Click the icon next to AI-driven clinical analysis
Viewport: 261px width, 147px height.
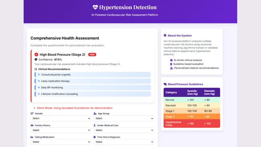[171, 60]
